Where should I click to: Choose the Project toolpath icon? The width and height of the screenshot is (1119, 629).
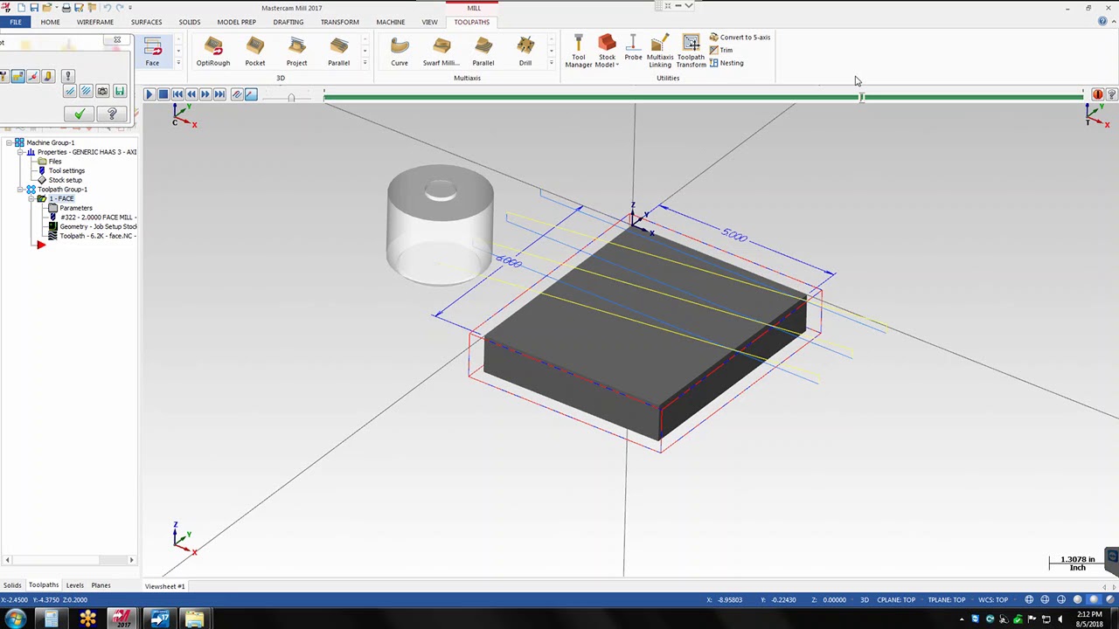296,52
